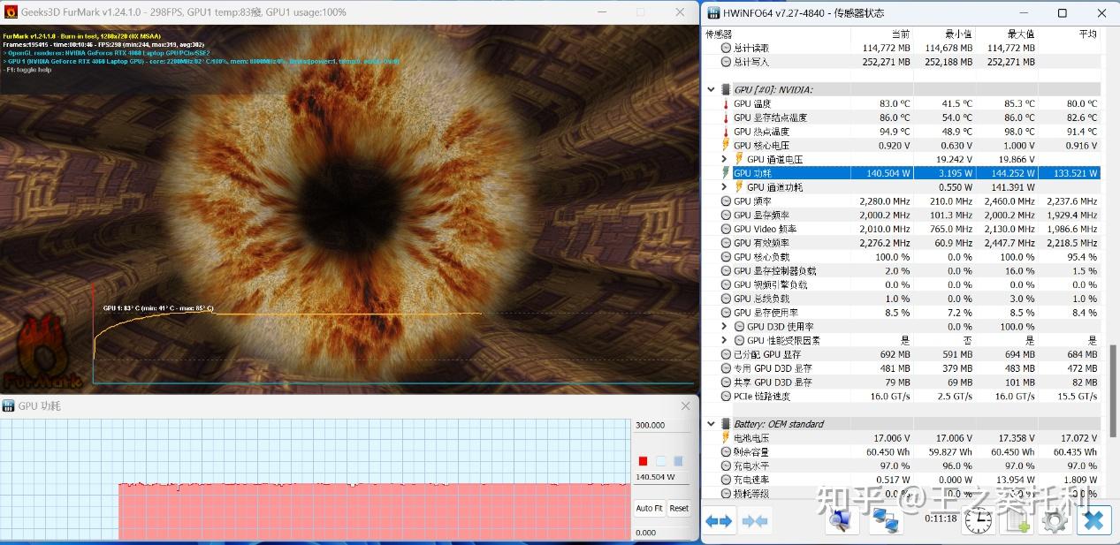Image resolution: width=1120 pixels, height=545 pixels.
Task: Select the blue fill color swatch
Action: [x=679, y=460]
